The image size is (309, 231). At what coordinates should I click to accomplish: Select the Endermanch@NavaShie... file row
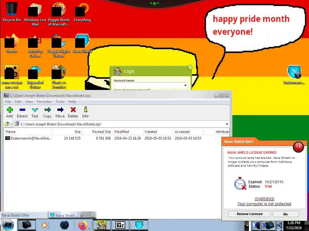[116, 138]
